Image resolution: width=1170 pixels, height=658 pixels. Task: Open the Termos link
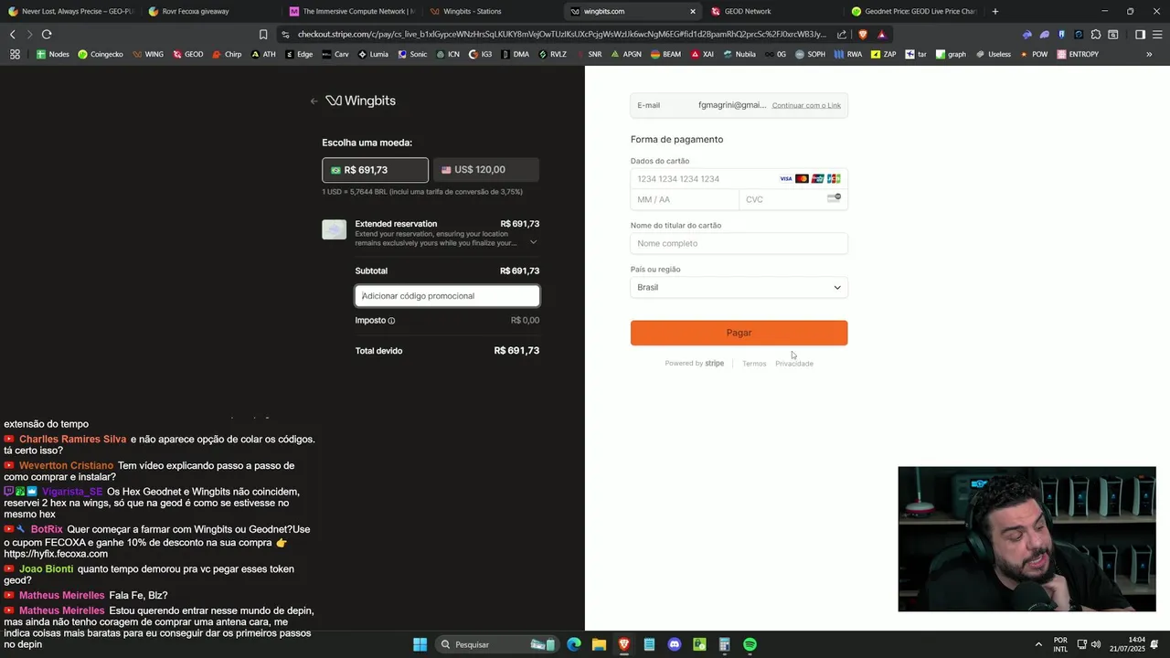(x=754, y=364)
